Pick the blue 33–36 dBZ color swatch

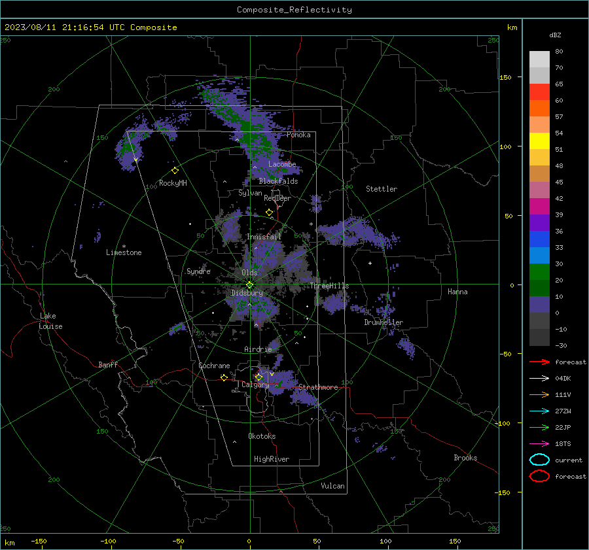[x=539, y=239]
